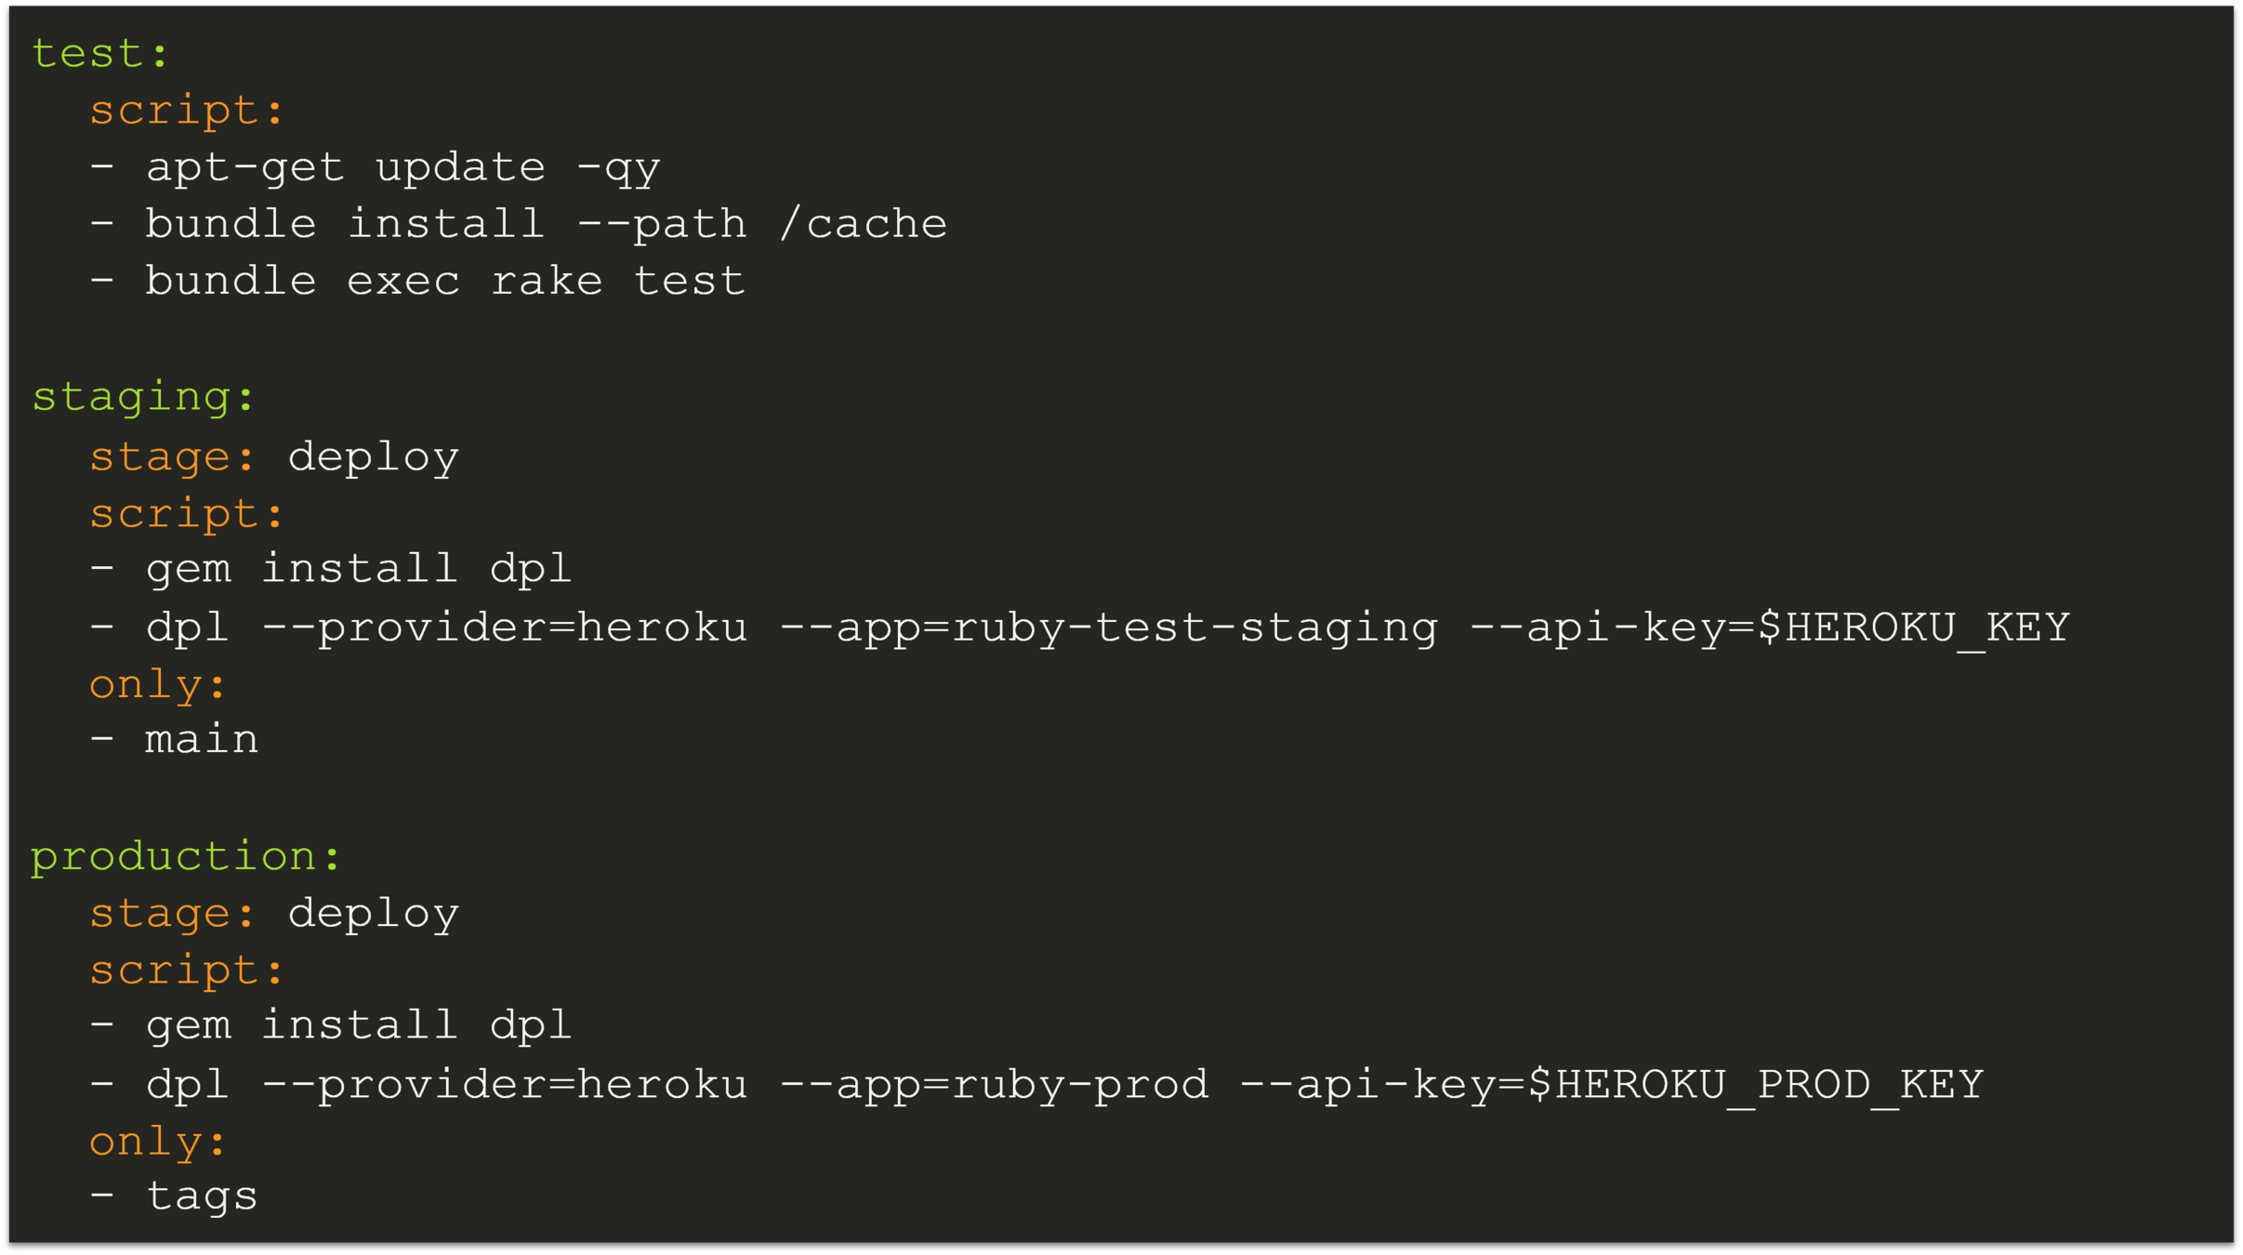Click the --app=ruby-prod argument
Viewport: 2243px width, 1255px height.
coord(994,1085)
